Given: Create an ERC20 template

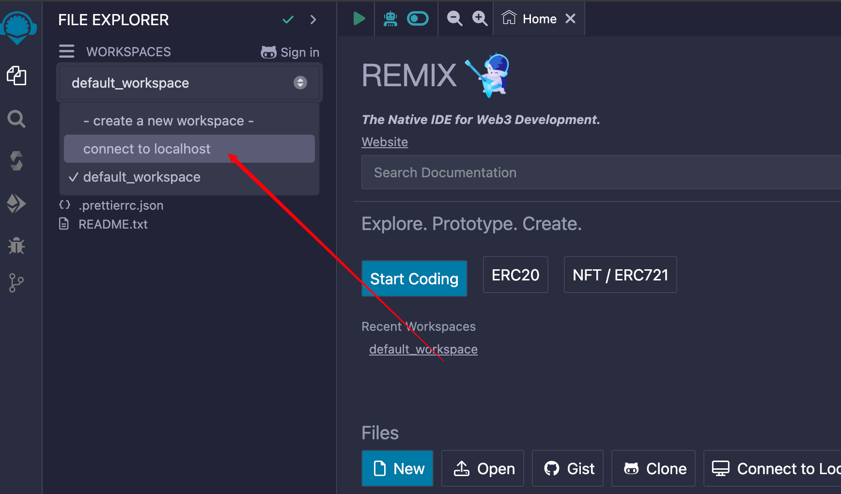Looking at the screenshot, I should click(515, 275).
